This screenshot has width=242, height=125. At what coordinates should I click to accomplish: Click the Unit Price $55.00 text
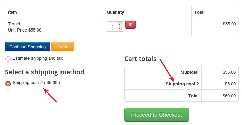[x=25, y=30]
